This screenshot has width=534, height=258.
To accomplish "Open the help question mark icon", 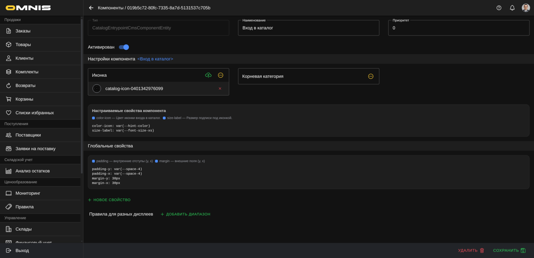I will click(x=499, y=8).
